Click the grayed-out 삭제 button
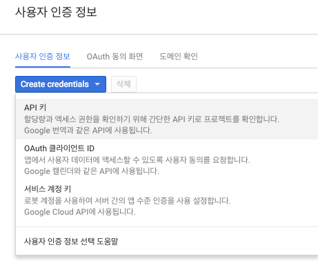Image resolution: width=318 pixels, height=261 pixels. (123, 84)
